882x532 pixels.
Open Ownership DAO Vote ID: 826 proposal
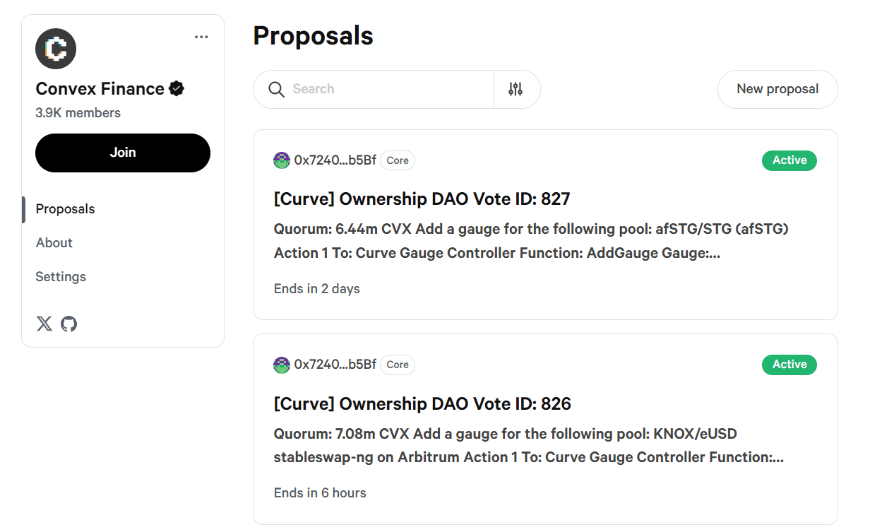422,404
